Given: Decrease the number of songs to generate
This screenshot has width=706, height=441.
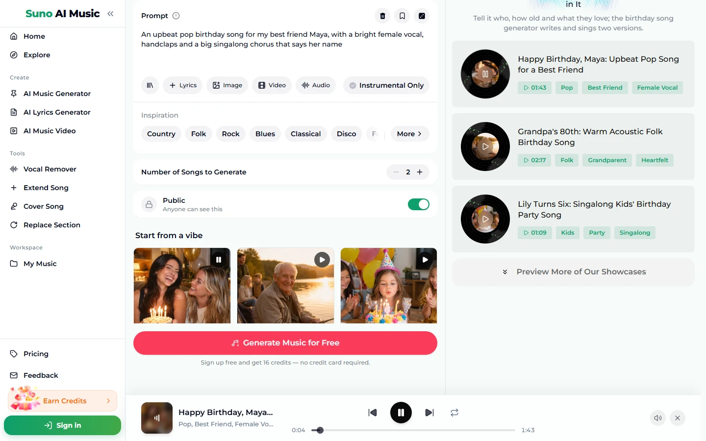Looking at the screenshot, I should point(396,172).
